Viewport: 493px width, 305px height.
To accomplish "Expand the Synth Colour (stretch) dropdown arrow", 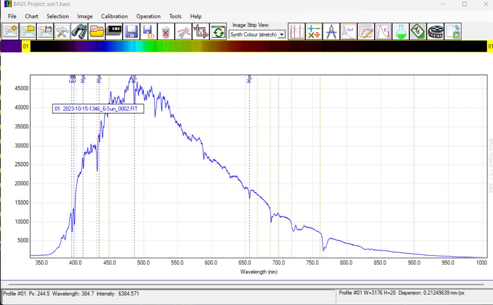I will coord(282,35).
